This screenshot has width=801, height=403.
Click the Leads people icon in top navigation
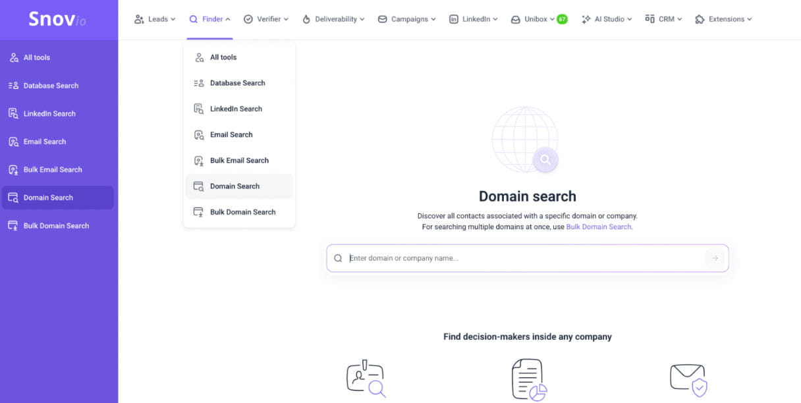pyautogui.click(x=139, y=19)
